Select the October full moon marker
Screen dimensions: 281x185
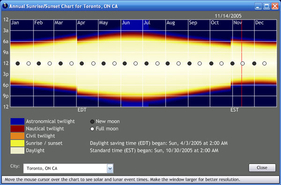[x=222, y=64]
